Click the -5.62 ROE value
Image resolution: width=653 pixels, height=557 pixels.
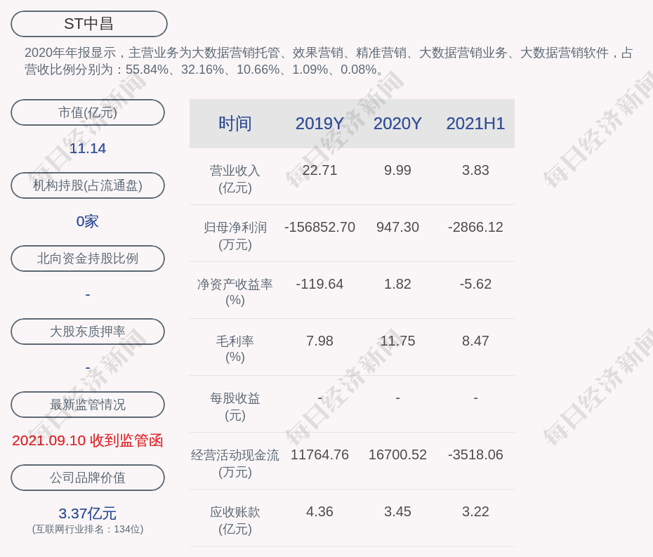coord(475,284)
